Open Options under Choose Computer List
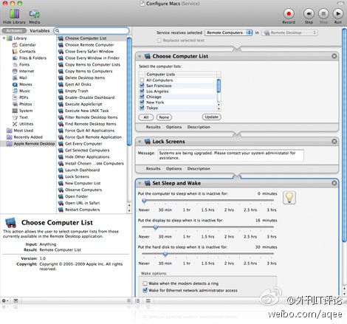Screen dimensions: 347x324 click(173, 127)
